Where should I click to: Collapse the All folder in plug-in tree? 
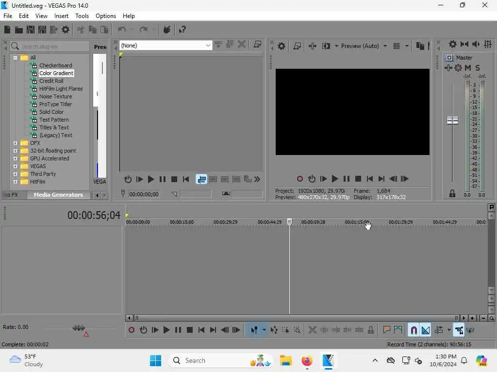pos(15,58)
